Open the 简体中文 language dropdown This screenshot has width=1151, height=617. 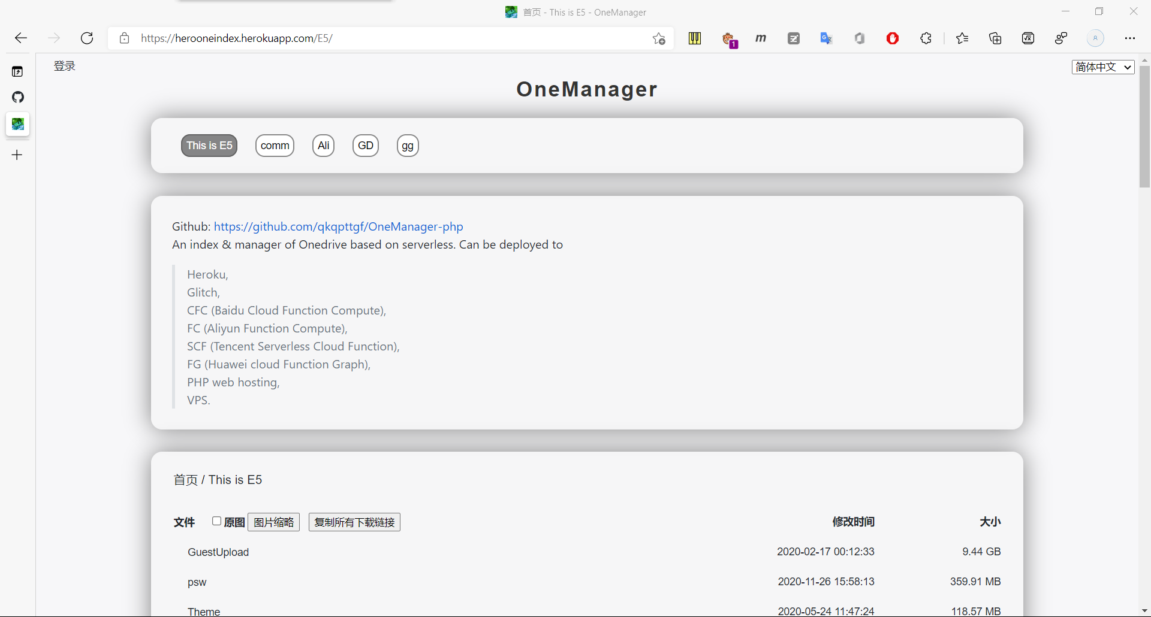pos(1103,66)
